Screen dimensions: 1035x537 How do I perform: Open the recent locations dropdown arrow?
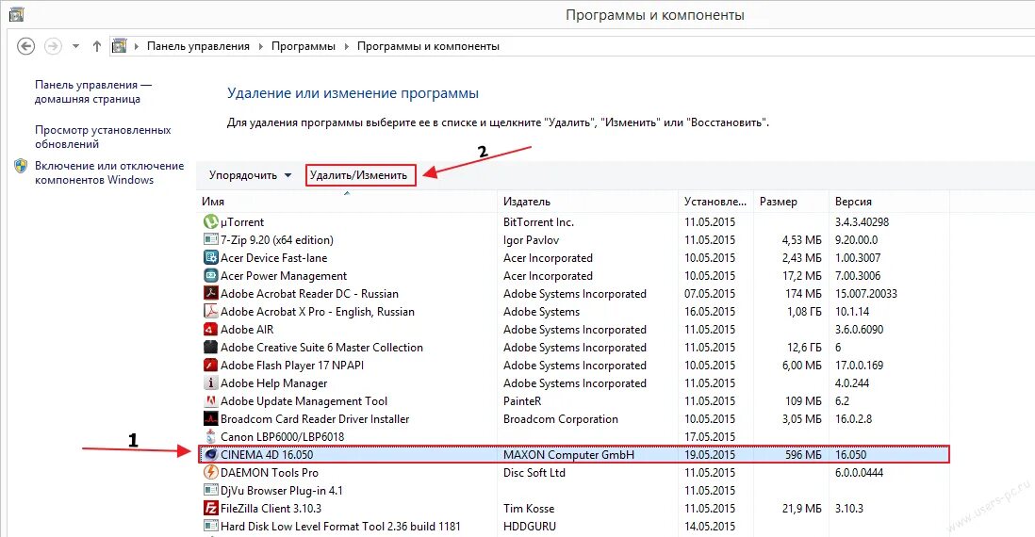coord(76,46)
